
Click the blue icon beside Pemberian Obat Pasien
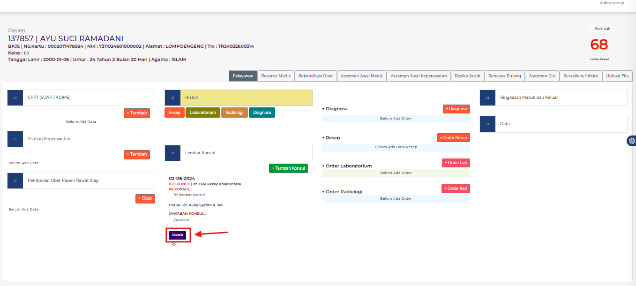15,181
